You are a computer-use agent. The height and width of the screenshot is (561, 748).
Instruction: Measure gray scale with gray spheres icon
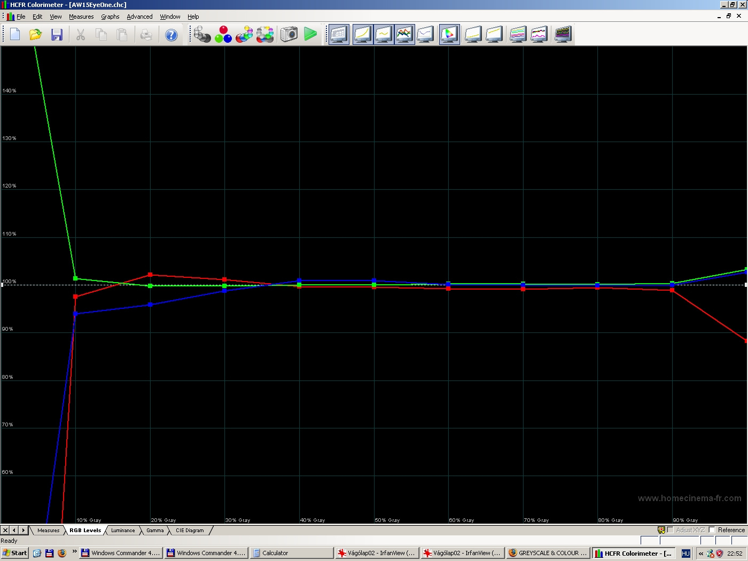(202, 35)
